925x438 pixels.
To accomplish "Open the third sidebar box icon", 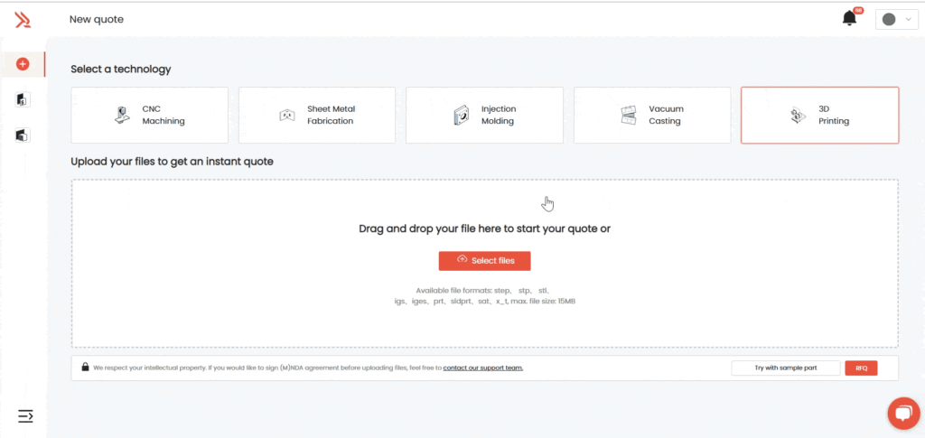I will [23, 135].
